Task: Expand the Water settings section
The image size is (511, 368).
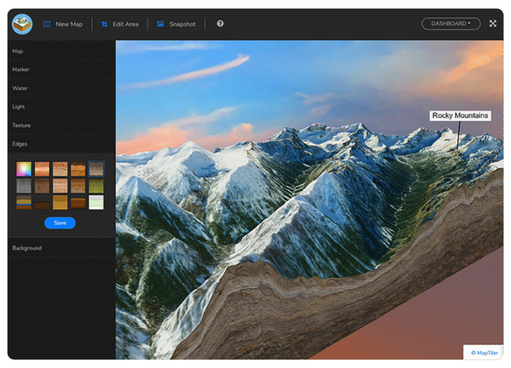Action: (x=20, y=88)
